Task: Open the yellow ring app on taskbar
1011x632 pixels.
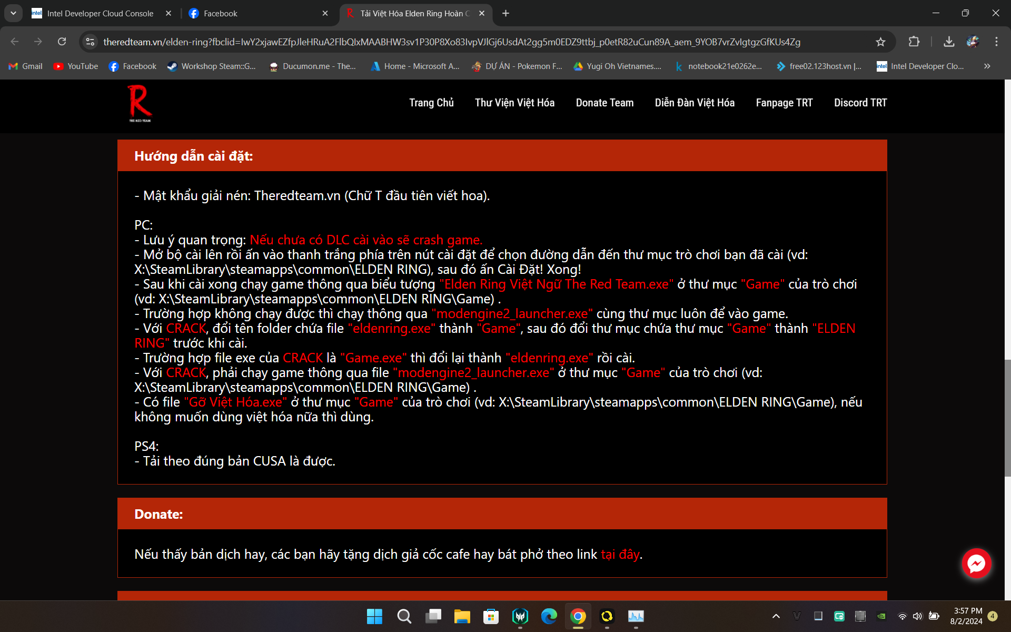Action: (x=607, y=616)
